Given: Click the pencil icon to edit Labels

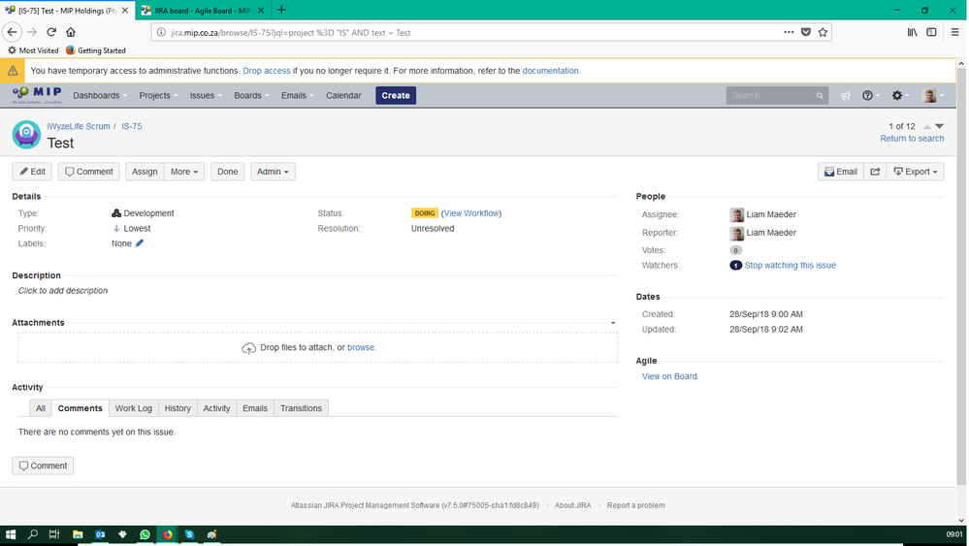Looking at the screenshot, I should (140, 243).
